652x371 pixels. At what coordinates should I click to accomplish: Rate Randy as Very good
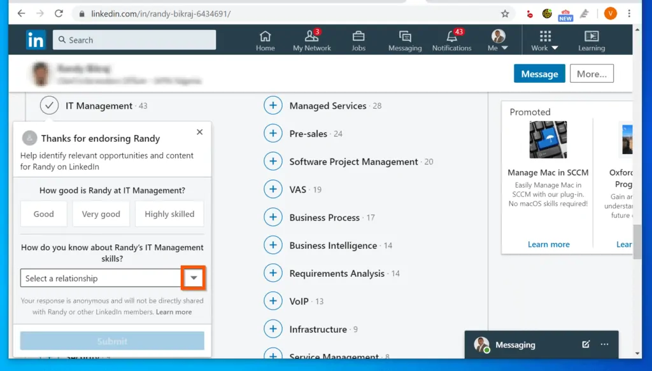pyautogui.click(x=101, y=214)
